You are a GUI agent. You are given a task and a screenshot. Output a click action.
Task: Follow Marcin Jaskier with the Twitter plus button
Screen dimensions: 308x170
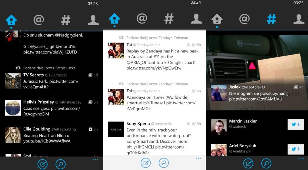tap(295, 124)
